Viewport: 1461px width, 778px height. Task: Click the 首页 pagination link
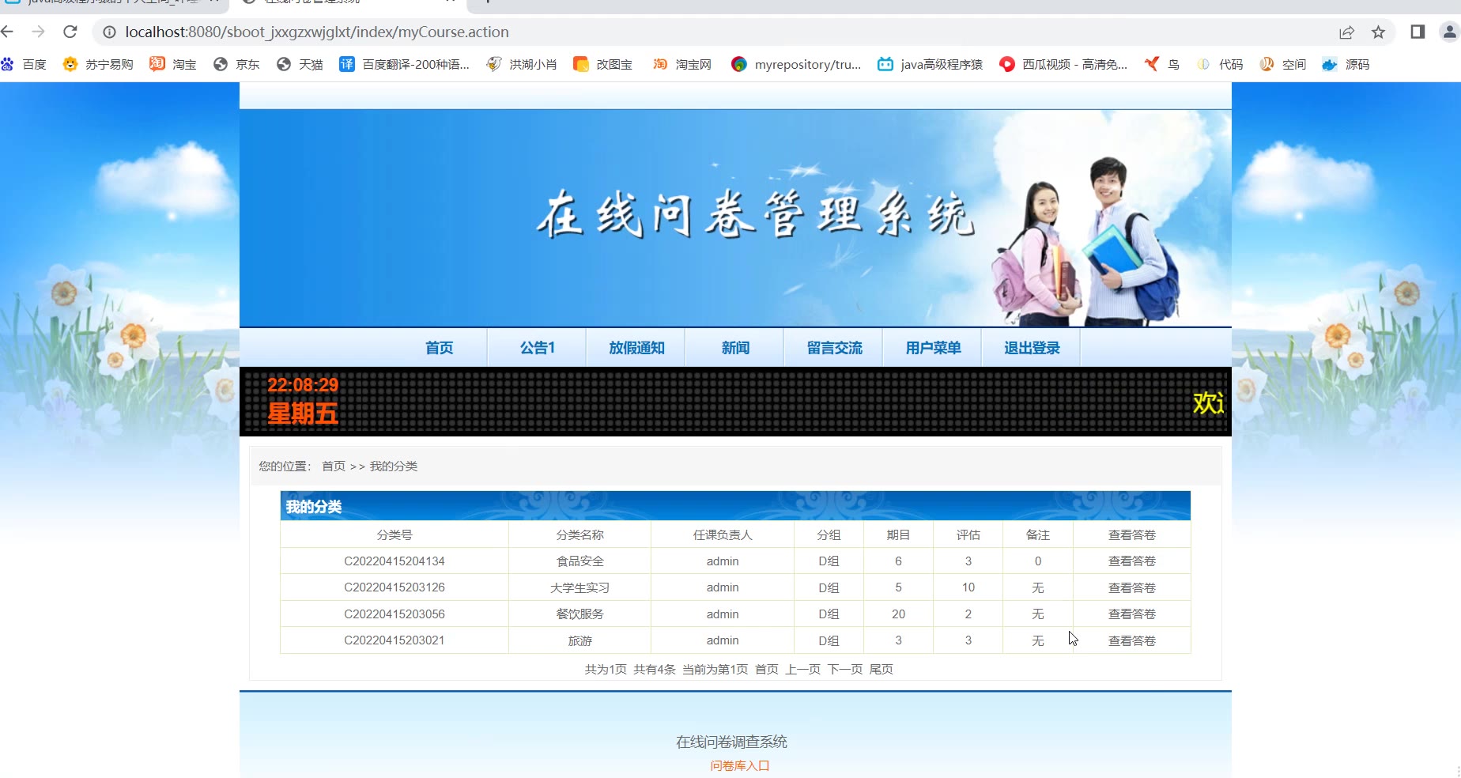coord(767,670)
